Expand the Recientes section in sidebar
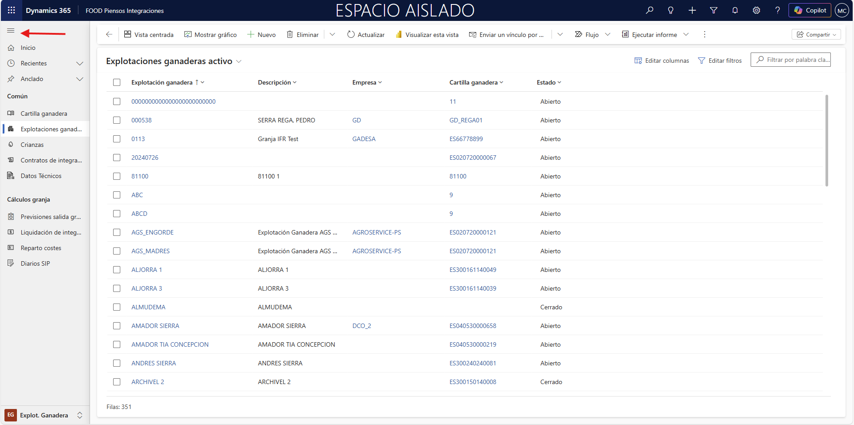854x425 pixels. [x=80, y=63]
